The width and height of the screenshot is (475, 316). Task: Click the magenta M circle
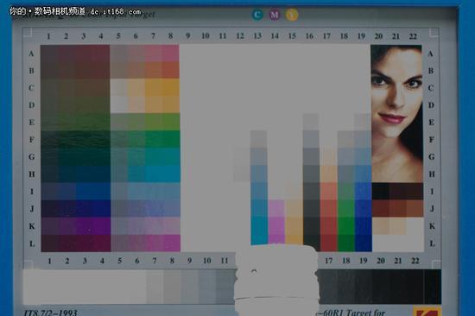[275, 14]
